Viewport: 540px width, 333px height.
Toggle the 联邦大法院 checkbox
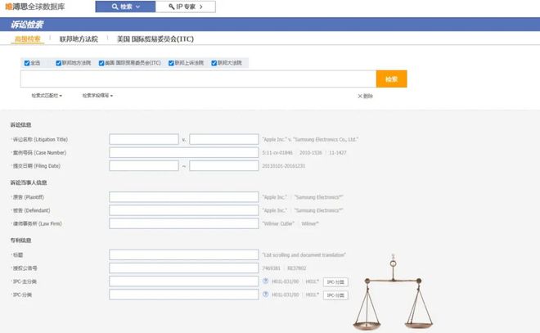click(x=214, y=63)
